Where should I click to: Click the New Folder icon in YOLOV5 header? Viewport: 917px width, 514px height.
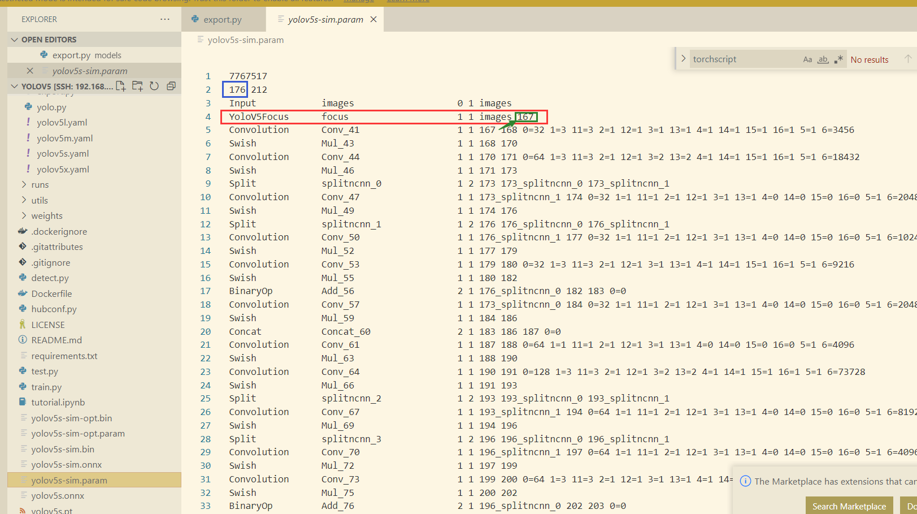137,86
